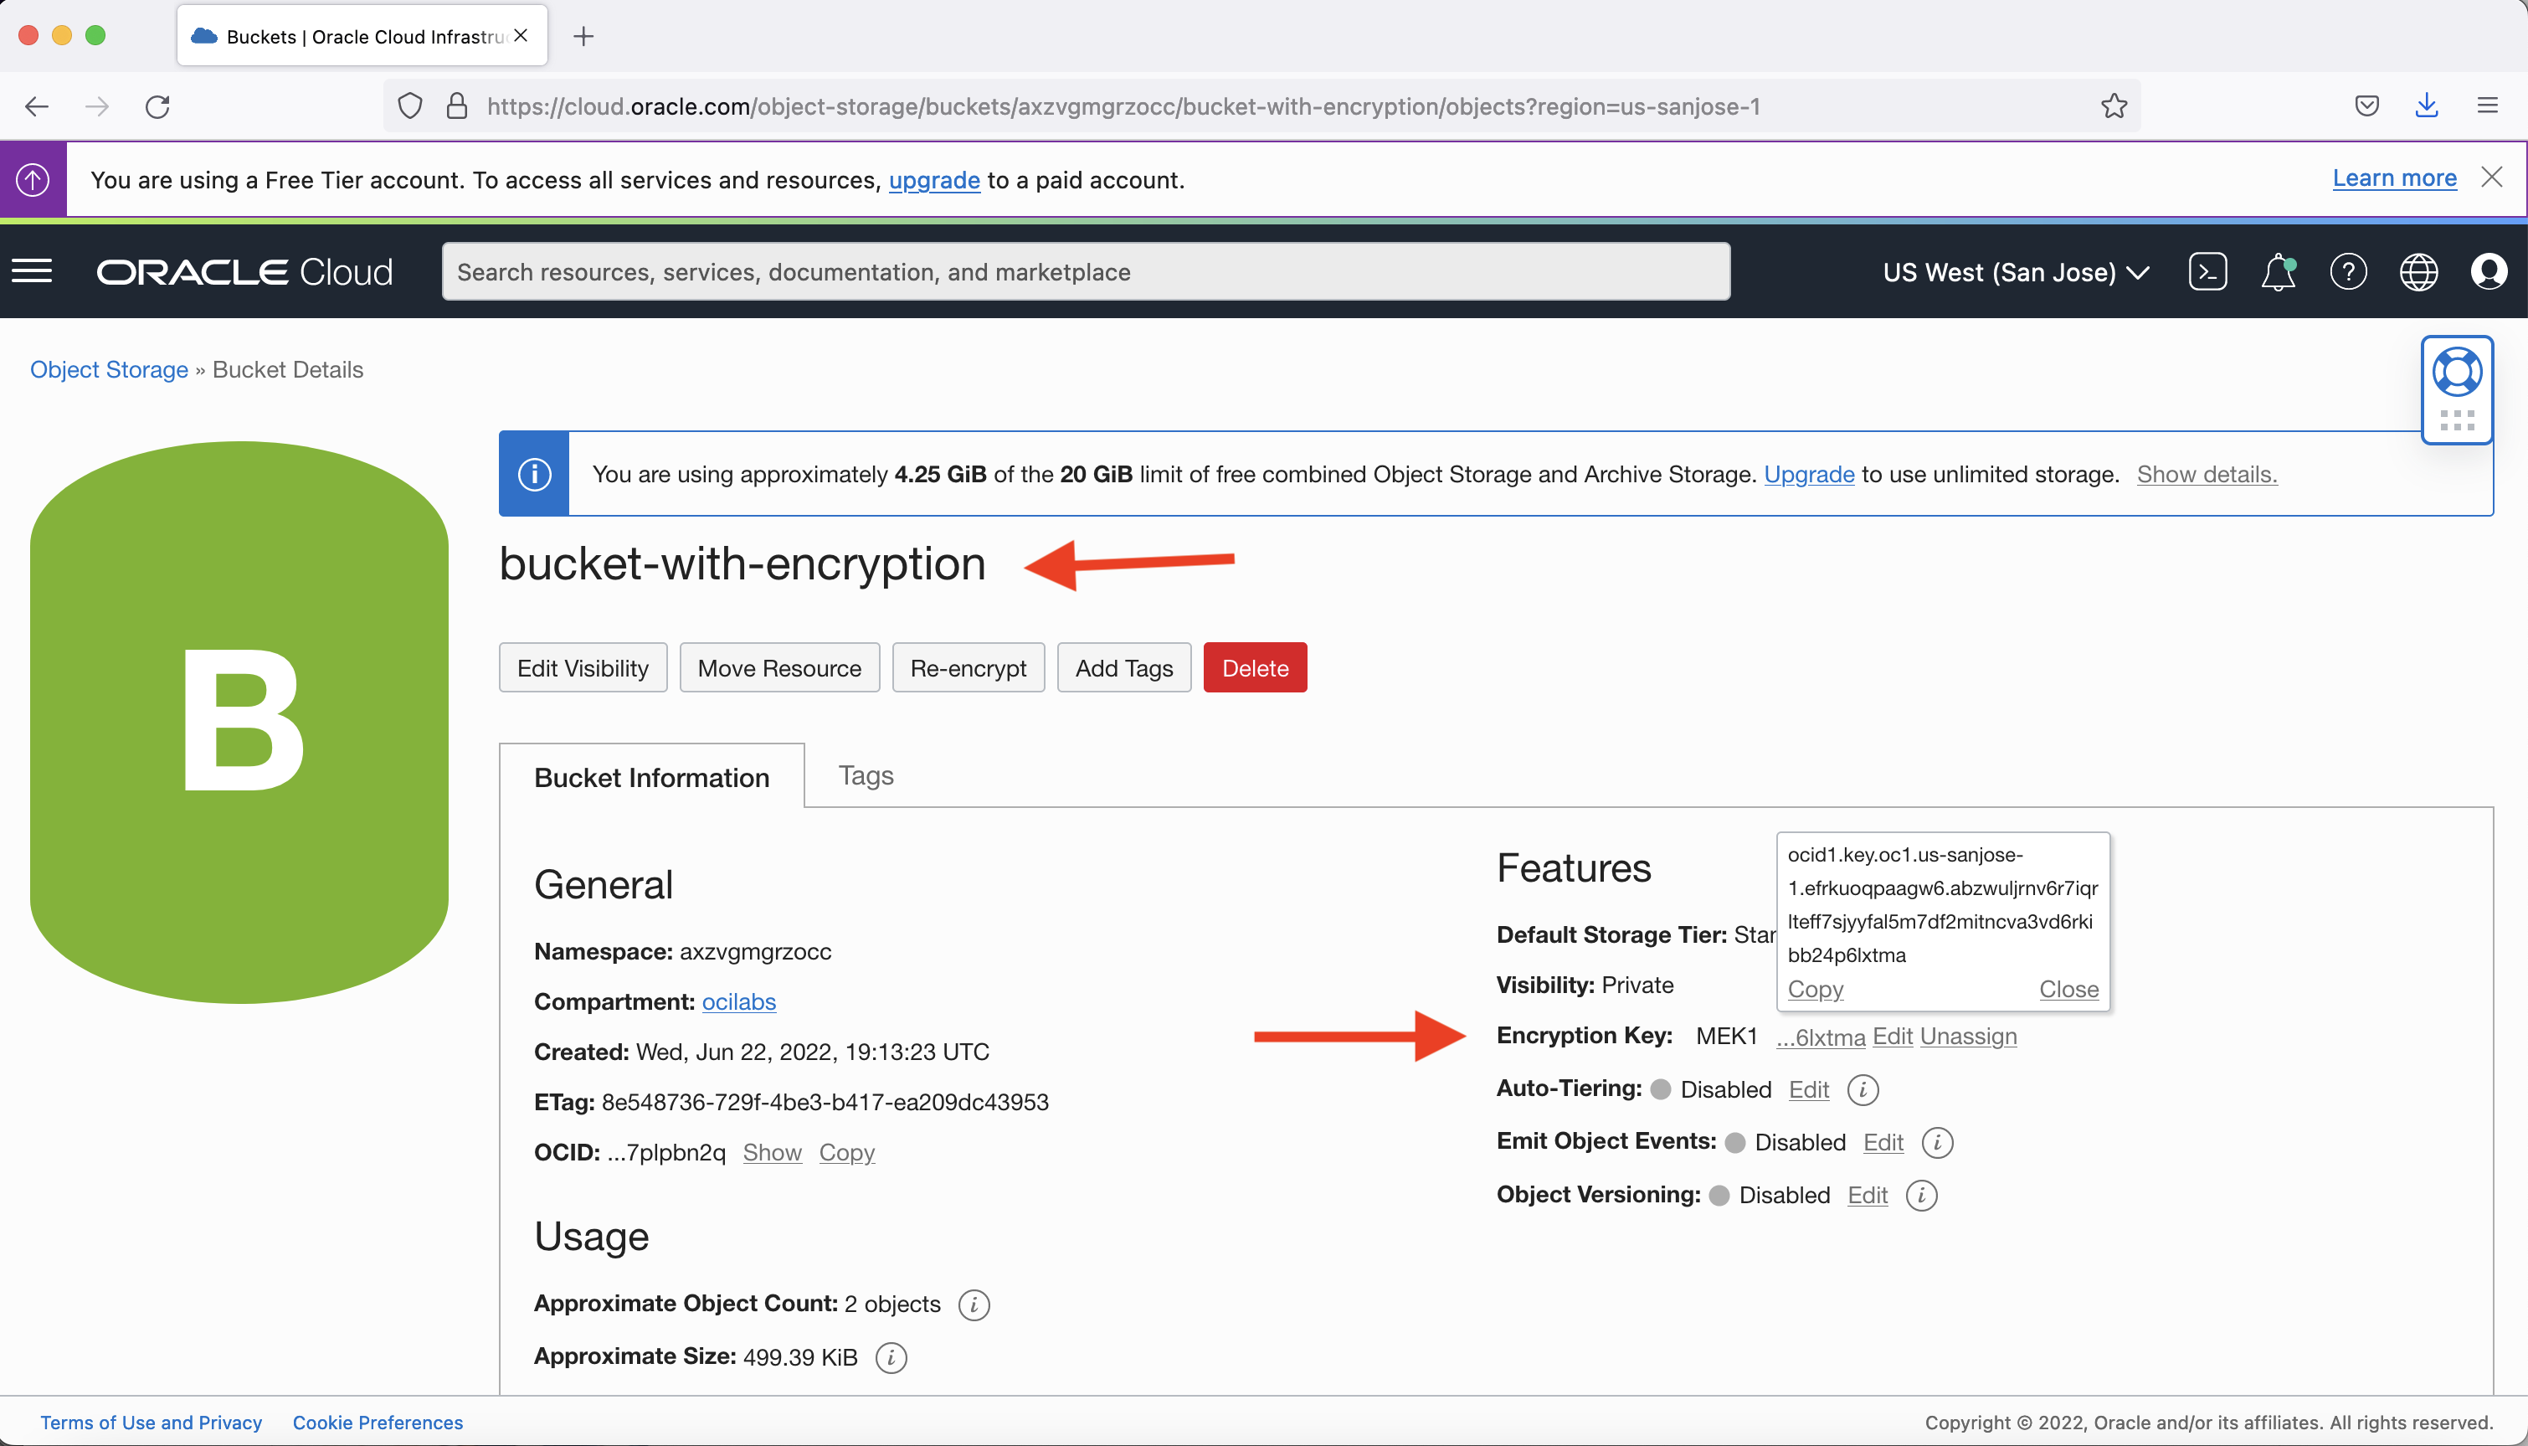Open the notifications bell
2528x1446 pixels.
[x=2278, y=271]
